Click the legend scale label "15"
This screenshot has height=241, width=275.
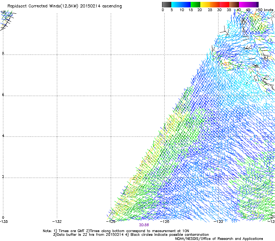tap(191, 10)
